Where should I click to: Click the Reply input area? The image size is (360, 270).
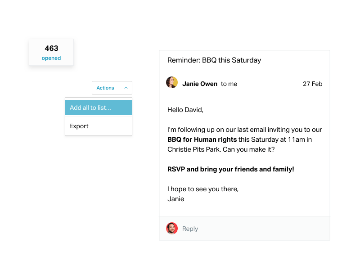(x=225, y=229)
